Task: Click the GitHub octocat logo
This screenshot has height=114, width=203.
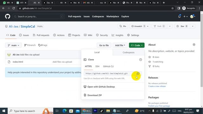Action: (x=8, y=16)
